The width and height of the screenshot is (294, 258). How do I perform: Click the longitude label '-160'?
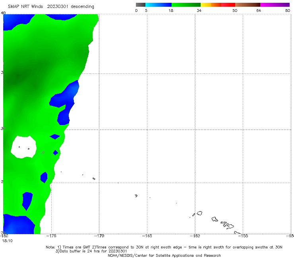tap(195, 236)
